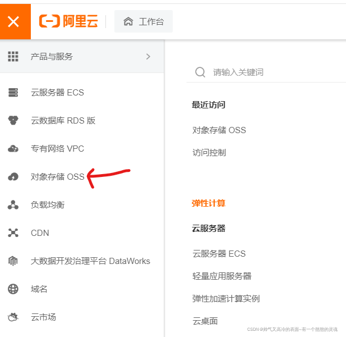Open 访问控制 under 最近访问
This screenshot has width=346, height=337.
click(x=209, y=152)
